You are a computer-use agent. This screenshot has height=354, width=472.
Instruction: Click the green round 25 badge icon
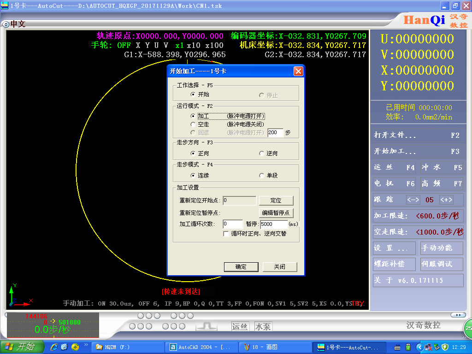pyautogui.click(x=468, y=328)
